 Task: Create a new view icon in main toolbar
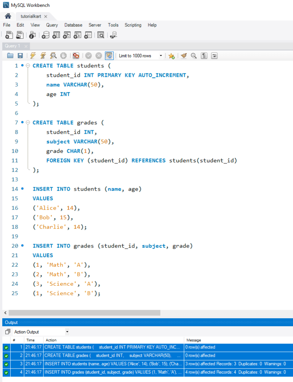tap(67, 35)
